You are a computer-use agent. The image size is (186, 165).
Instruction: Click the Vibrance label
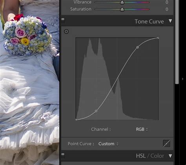coord(82,2)
